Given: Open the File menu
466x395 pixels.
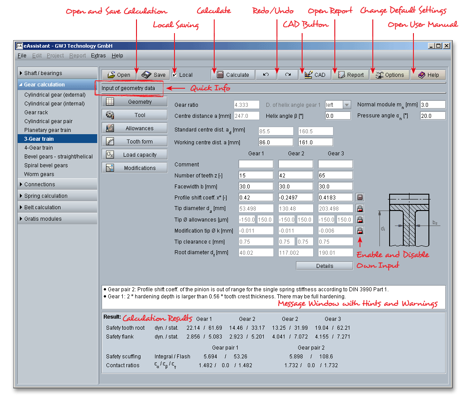Looking at the screenshot, I should (22, 56).
